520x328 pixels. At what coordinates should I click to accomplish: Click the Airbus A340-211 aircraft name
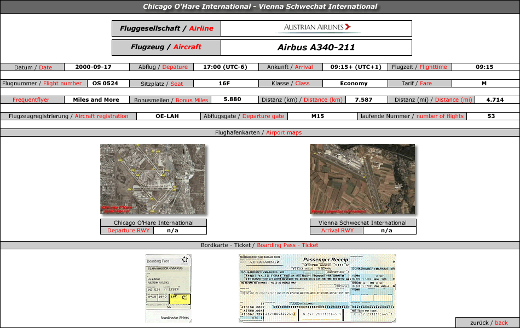(316, 48)
